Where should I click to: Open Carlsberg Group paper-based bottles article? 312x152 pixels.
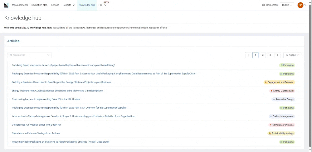pyautogui.click(x=63, y=65)
